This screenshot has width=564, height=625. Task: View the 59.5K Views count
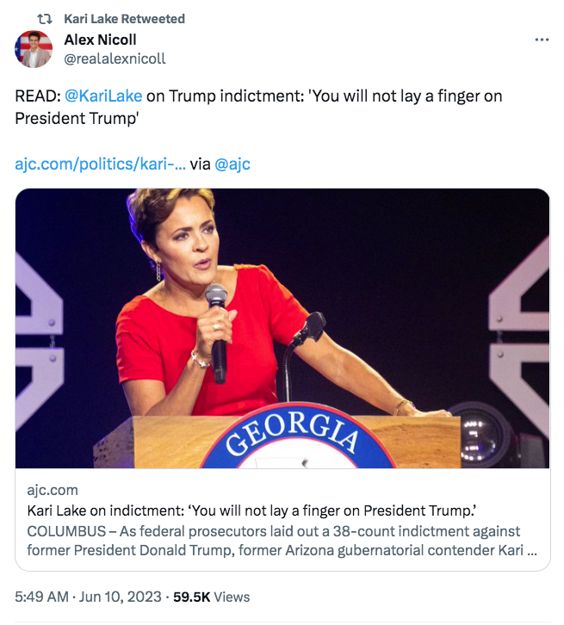click(x=211, y=597)
